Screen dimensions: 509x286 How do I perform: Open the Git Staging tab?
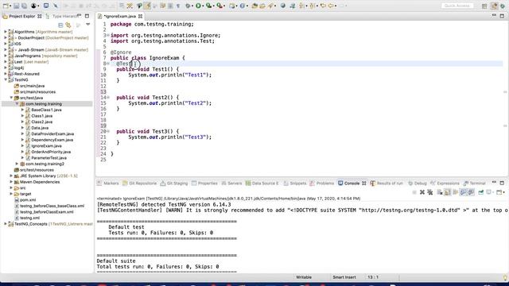174,184
